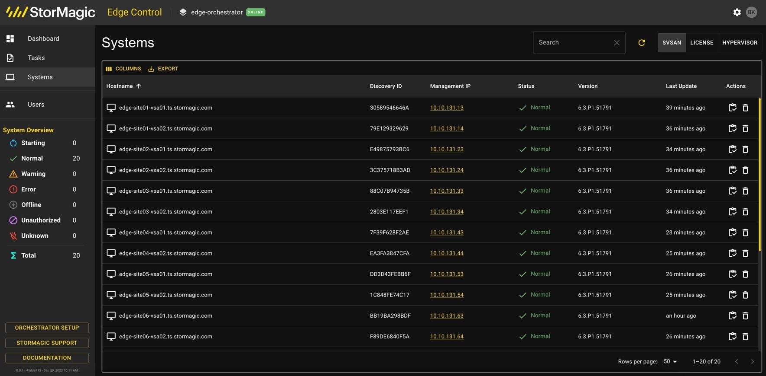Click the ORCHESTRATOR SETUP button
766x376 pixels.
tap(47, 328)
